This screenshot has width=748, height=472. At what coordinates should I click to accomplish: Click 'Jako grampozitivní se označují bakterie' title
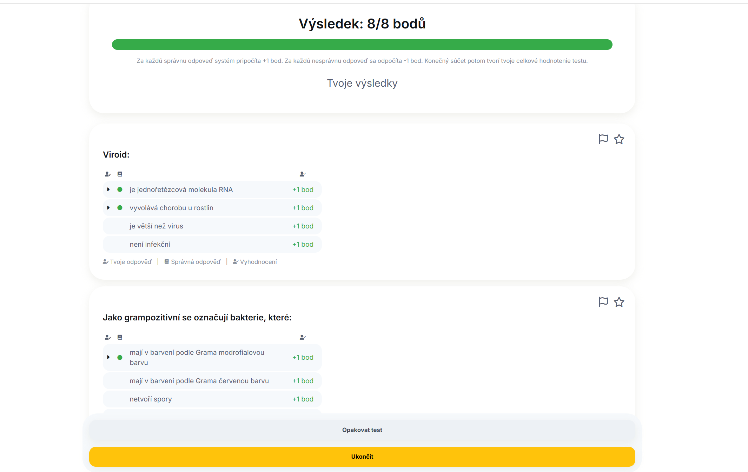click(197, 318)
